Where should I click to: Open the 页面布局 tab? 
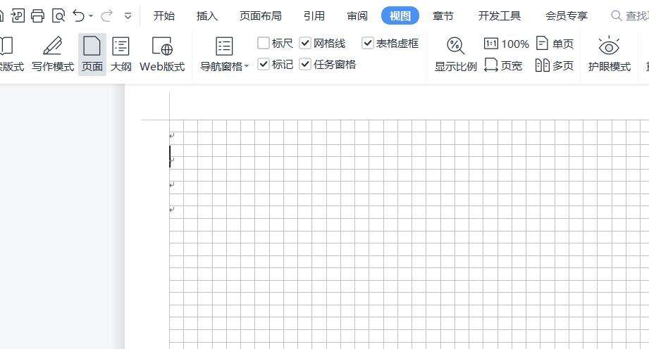click(x=260, y=15)
